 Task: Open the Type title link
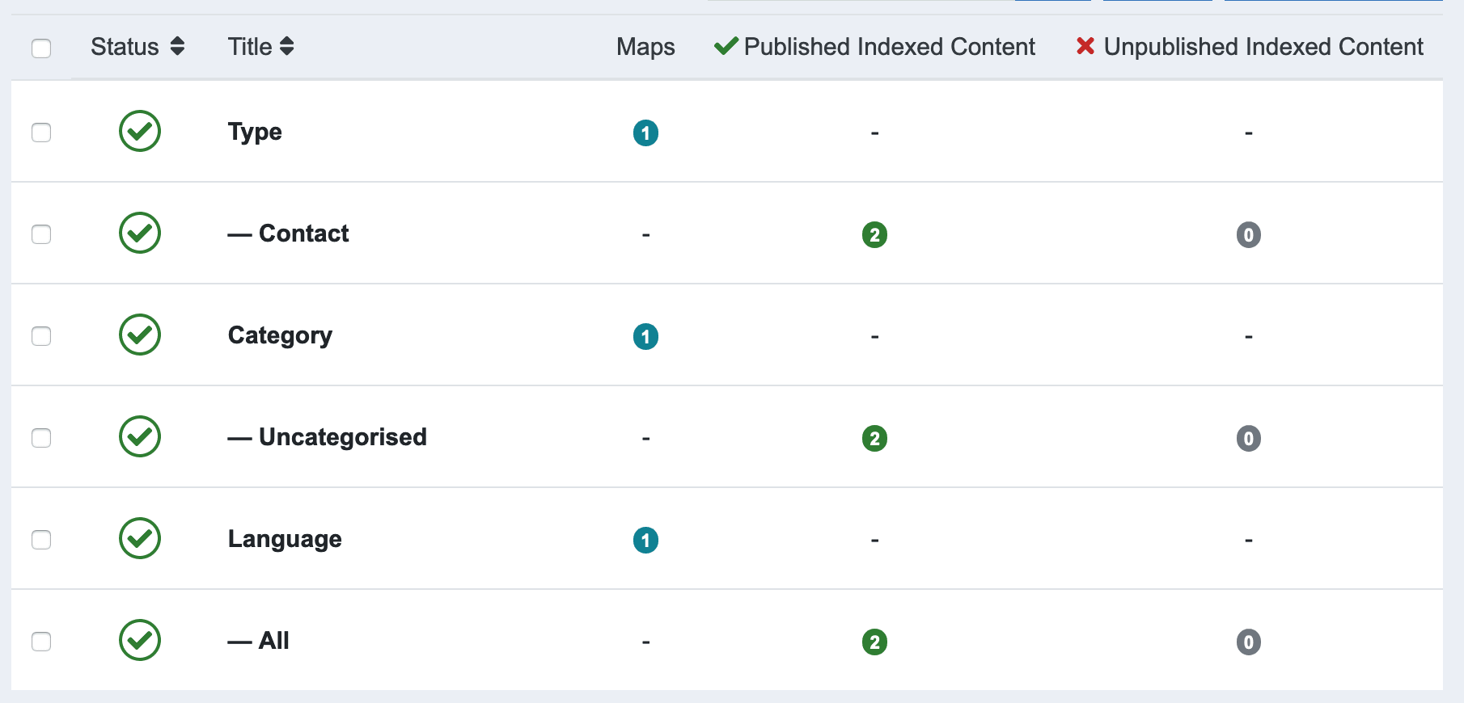pos(255,132)
